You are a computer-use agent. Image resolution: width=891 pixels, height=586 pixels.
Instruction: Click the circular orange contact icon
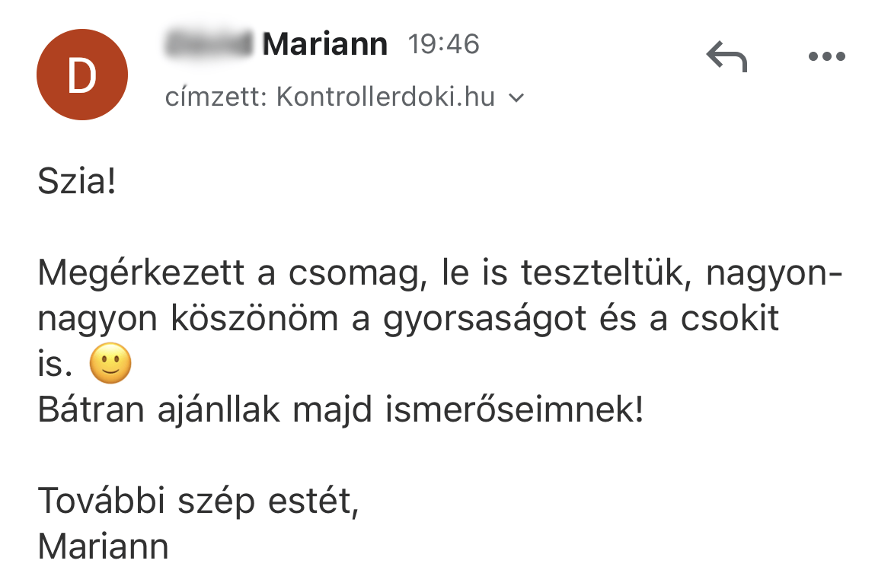pyautogui.click(x=82, y=74)
